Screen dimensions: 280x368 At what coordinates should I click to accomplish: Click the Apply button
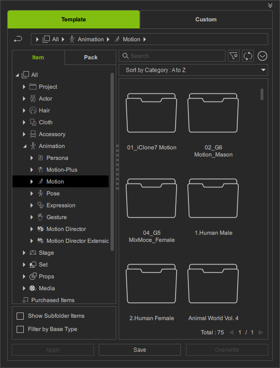53,350
